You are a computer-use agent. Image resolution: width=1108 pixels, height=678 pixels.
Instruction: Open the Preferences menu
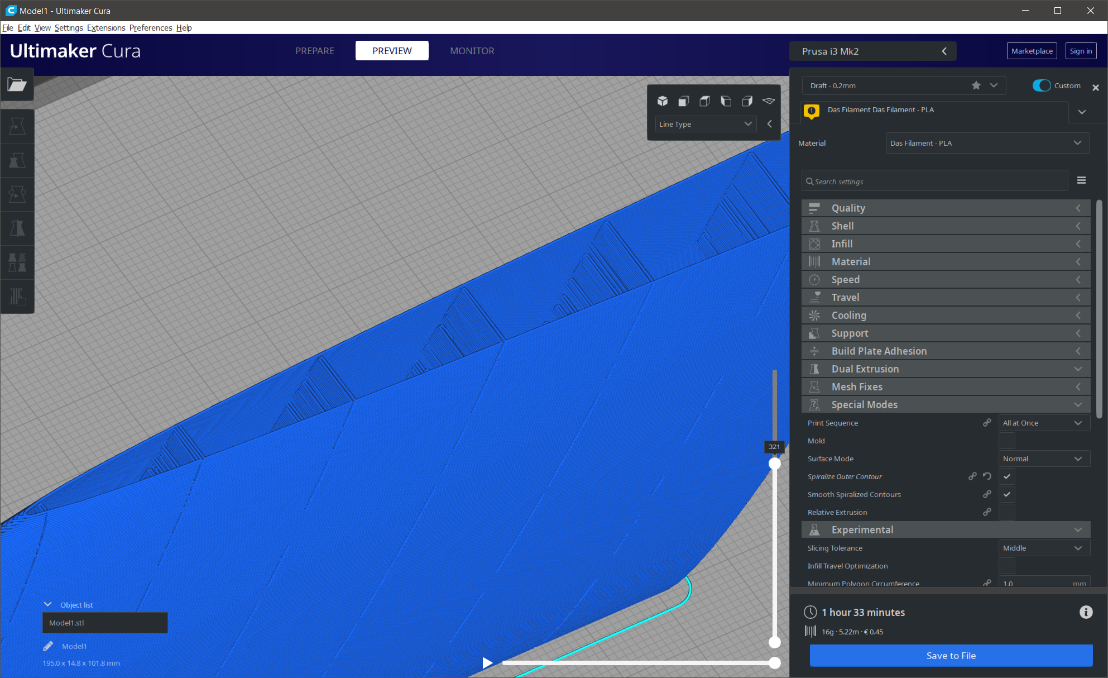(151, 28)
